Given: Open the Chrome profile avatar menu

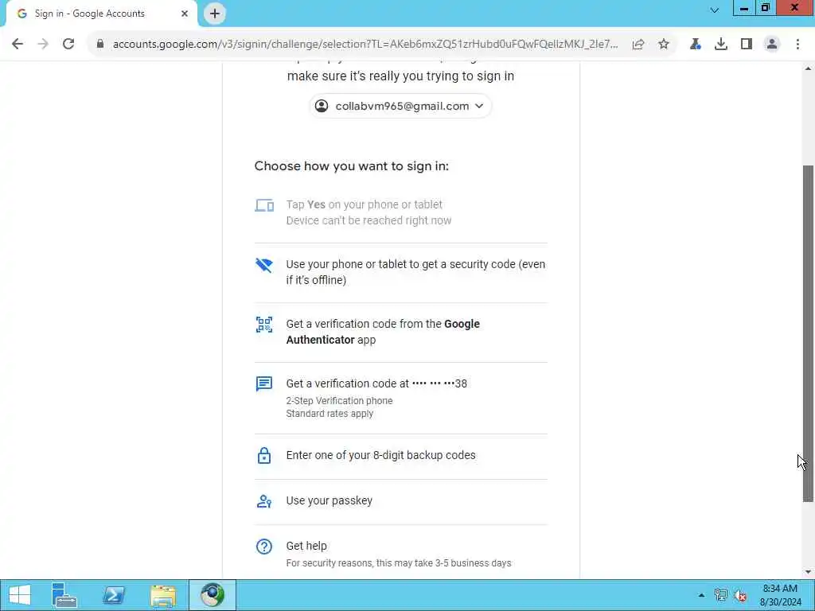Looking at the screenshot, I should tap(772, 45).
